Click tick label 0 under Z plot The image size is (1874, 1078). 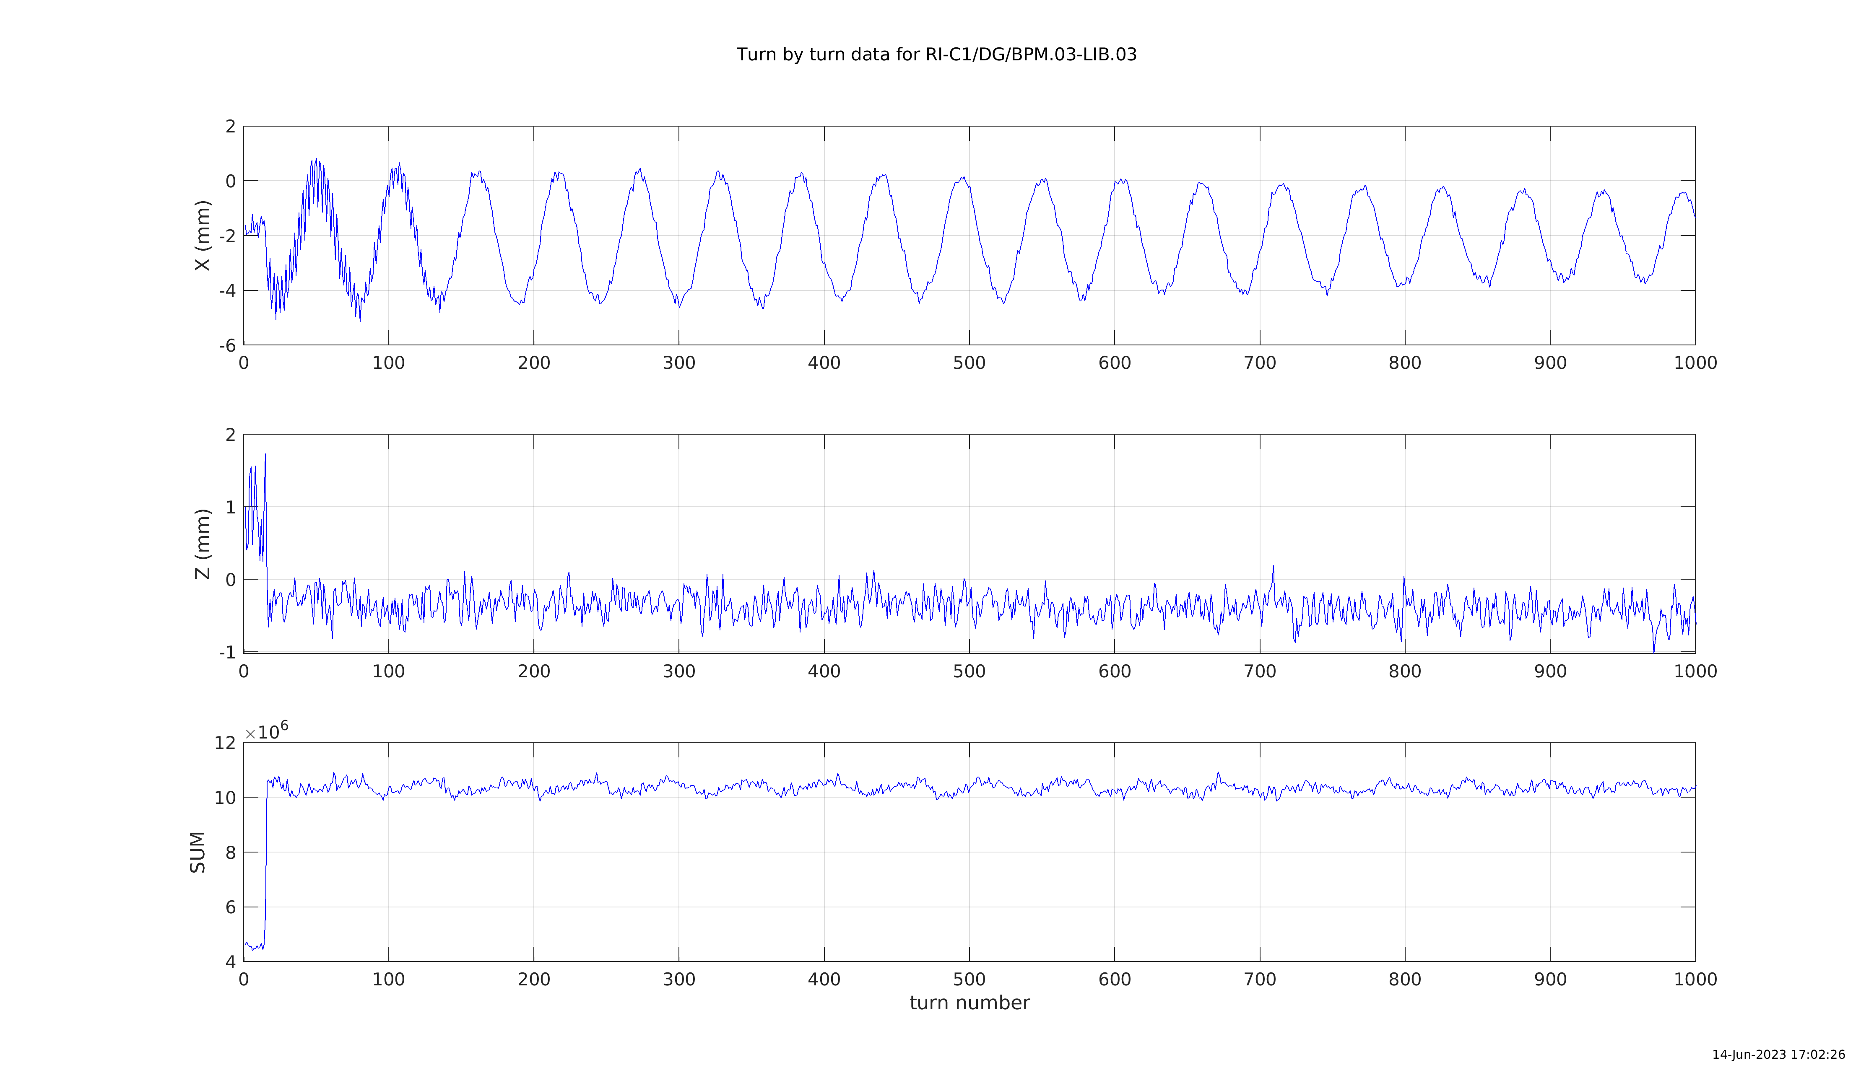pyautogui.click(x=244, y=671)
